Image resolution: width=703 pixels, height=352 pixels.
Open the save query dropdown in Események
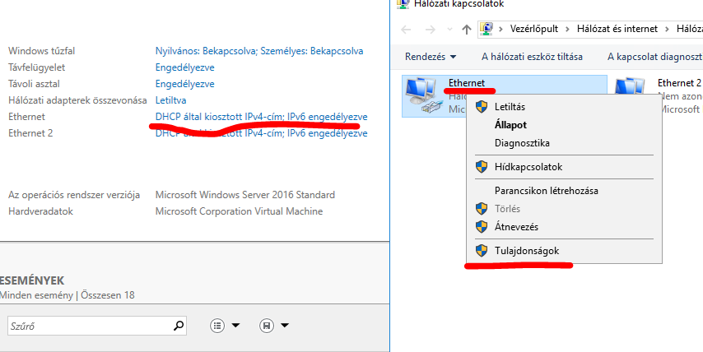[x=274, y=326]
